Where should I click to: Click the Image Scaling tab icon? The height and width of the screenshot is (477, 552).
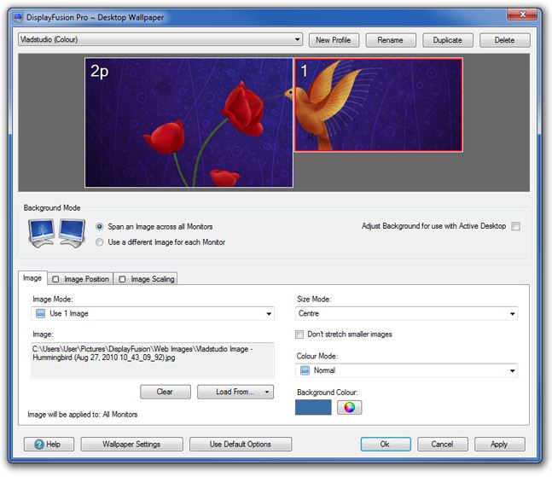pos(122,279)
